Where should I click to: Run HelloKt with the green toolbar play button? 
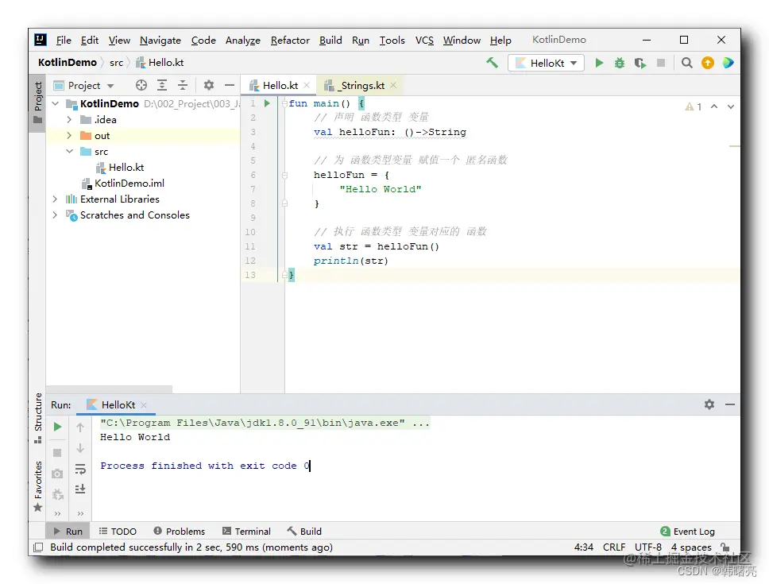[x=599, y=63]
